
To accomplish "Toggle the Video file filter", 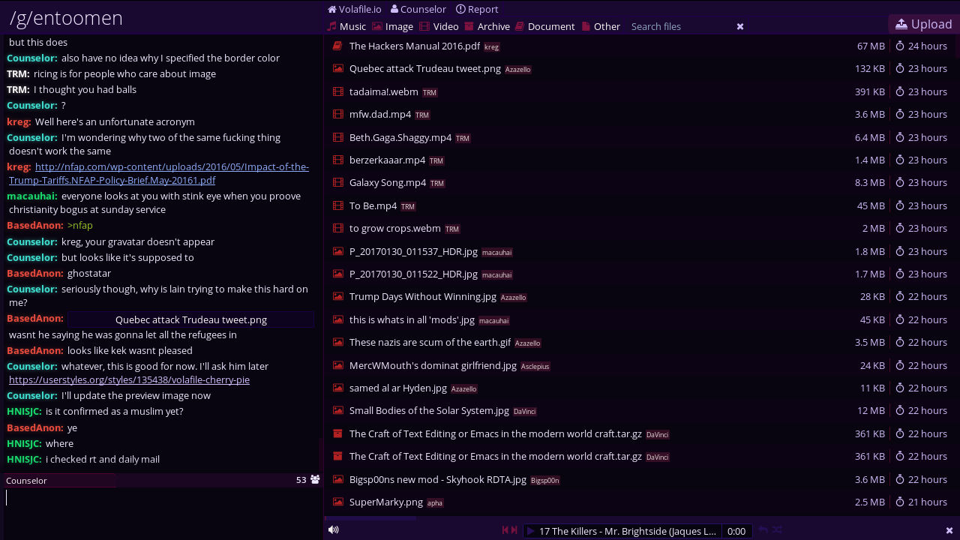I will 439,26.
